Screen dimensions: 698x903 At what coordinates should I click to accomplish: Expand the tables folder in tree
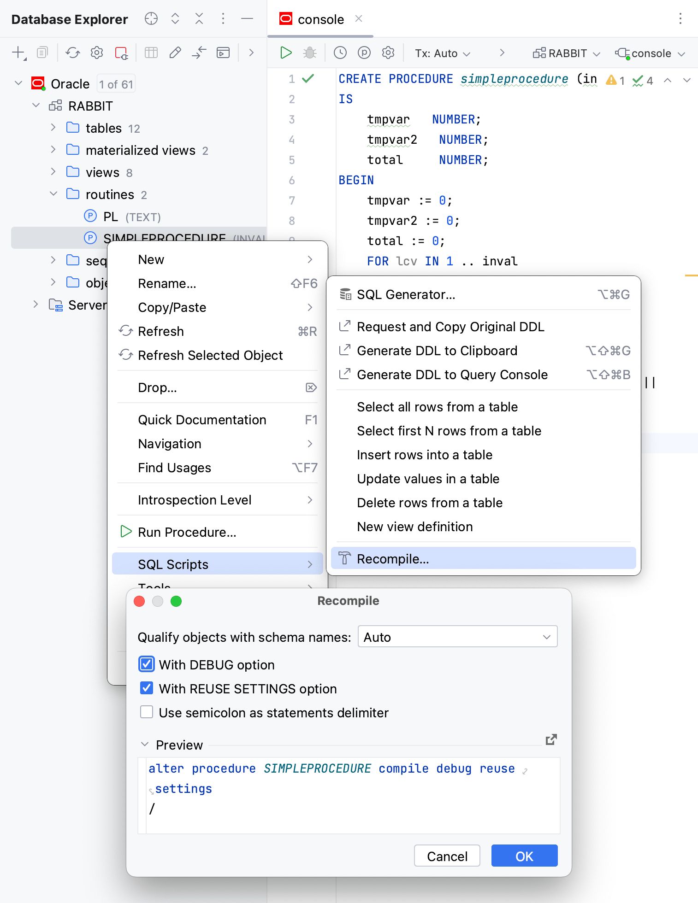pyautogui.click(x=53, y=128)
